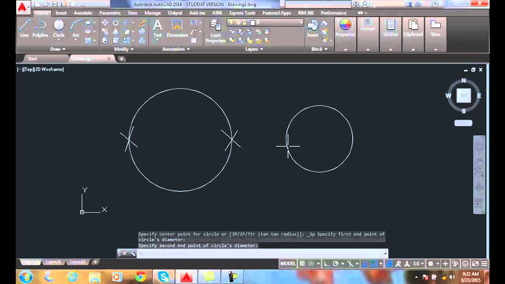Switch to the Parametric ribbon tab
Screen dimensions: 505x284
pyautogui.click(x=110, y=13)
